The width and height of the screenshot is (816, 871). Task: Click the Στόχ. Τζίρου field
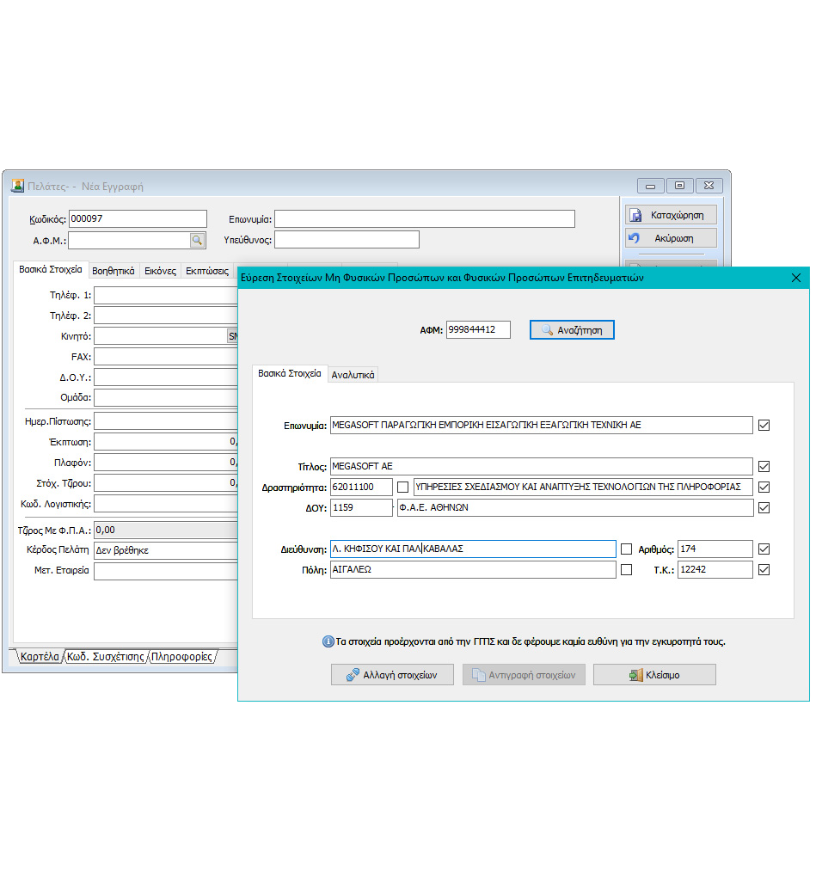(166, 482)
